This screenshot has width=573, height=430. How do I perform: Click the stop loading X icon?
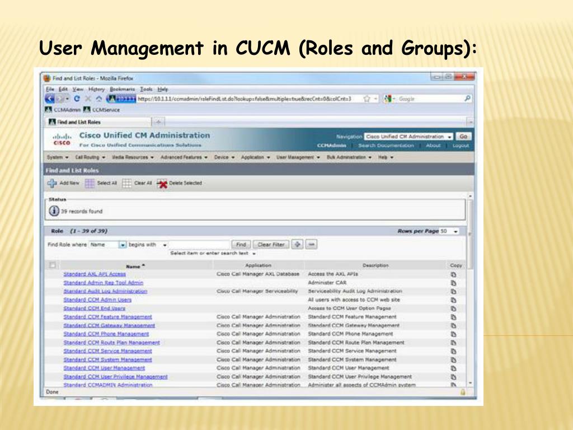[88, 99]
